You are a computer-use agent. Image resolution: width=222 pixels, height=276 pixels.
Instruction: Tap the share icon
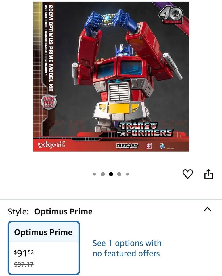click(208, 174)
